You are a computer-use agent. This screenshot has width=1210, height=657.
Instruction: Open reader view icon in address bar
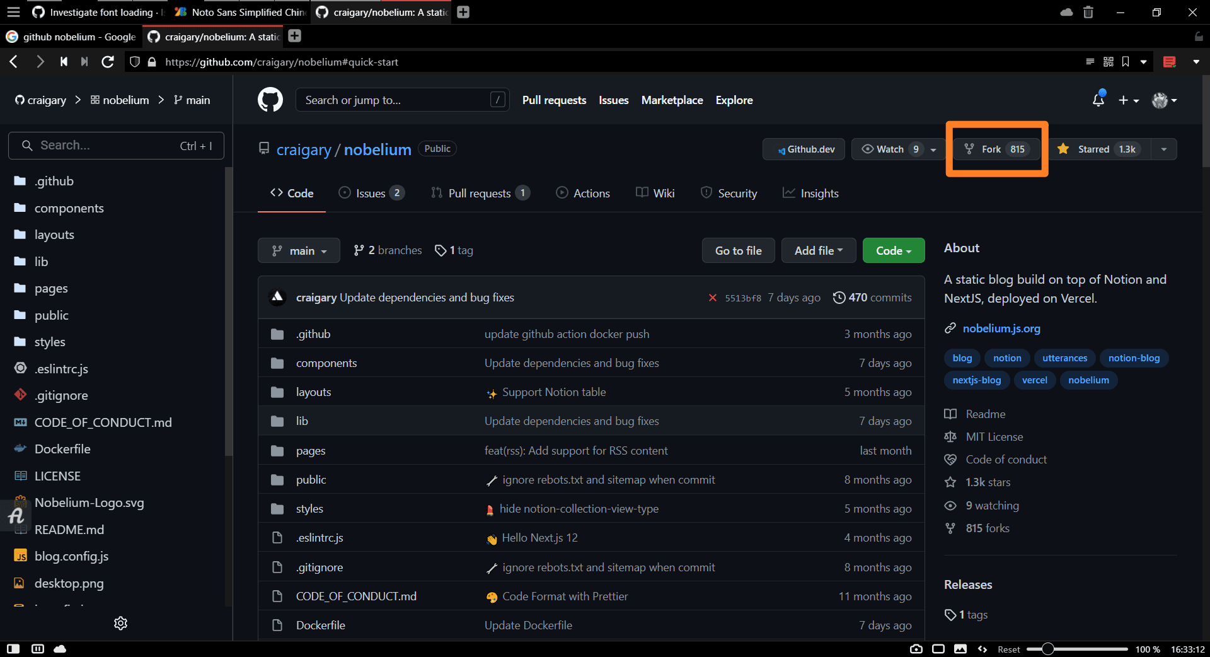click(x=1090, y=62)
